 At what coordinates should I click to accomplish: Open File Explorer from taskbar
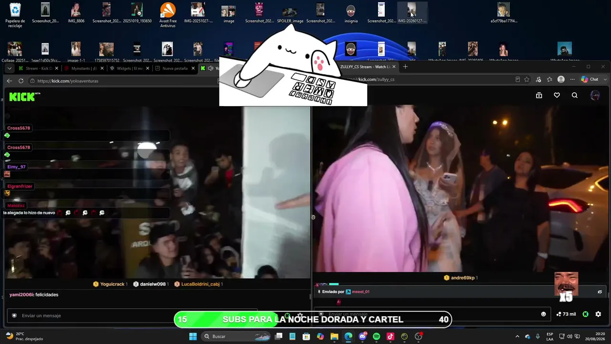[x=334, y=336]
